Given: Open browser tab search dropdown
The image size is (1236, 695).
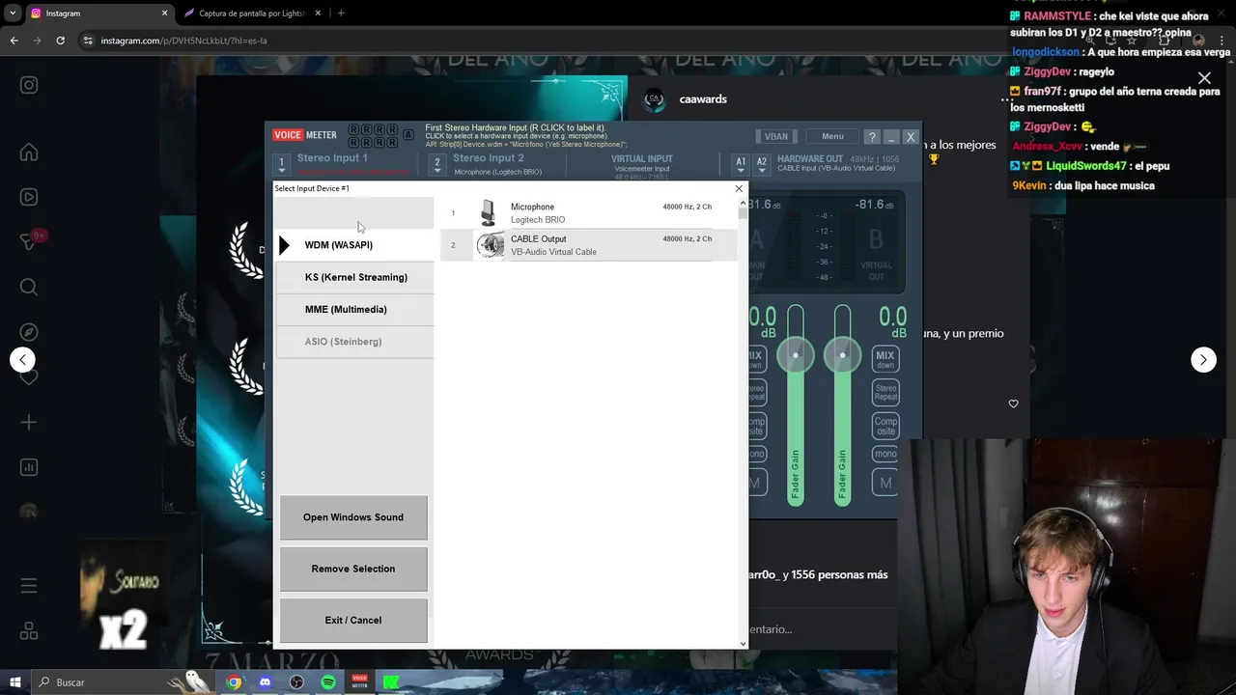Looking at the screenshot, I should click(13, 14).
